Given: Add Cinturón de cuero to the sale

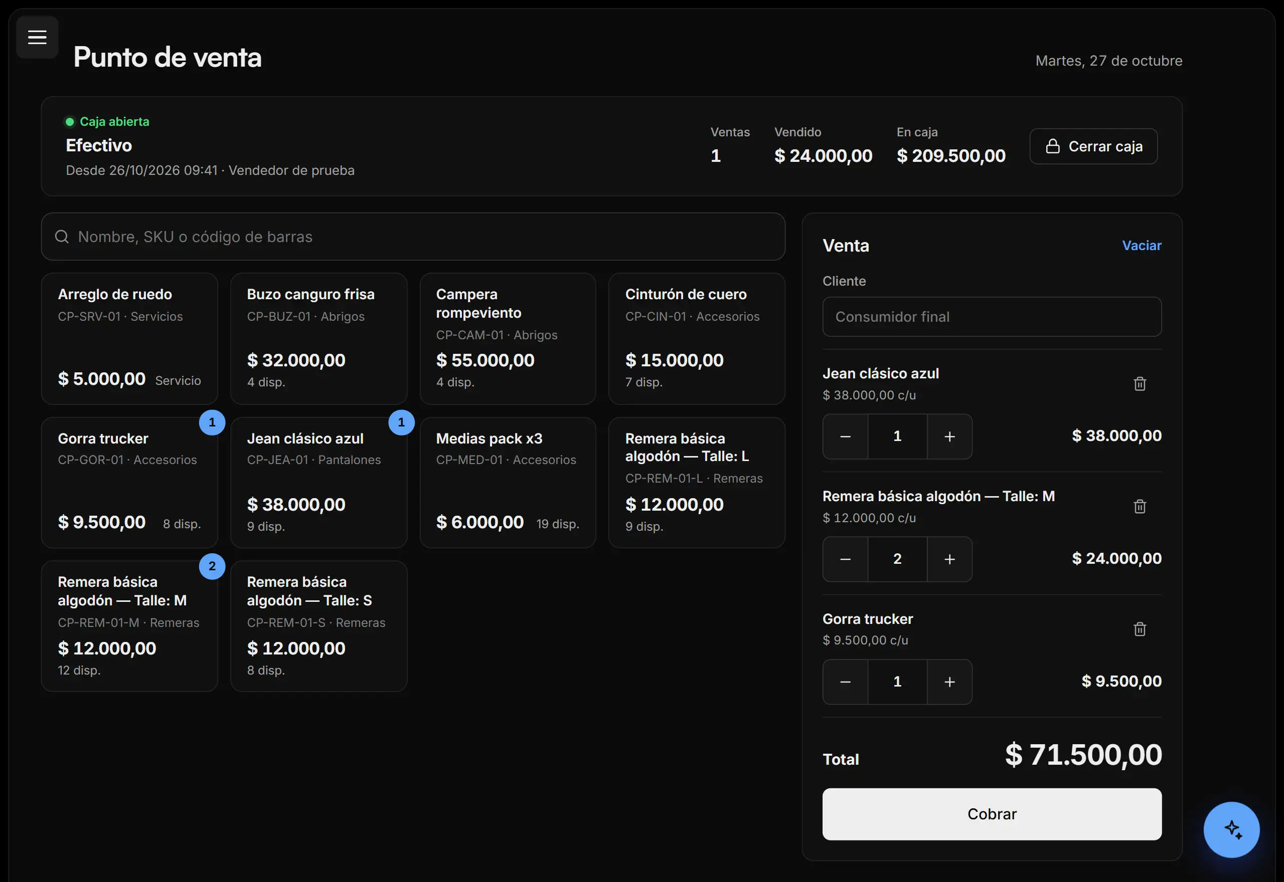Looking at the screenshot, I should [697, 339].
